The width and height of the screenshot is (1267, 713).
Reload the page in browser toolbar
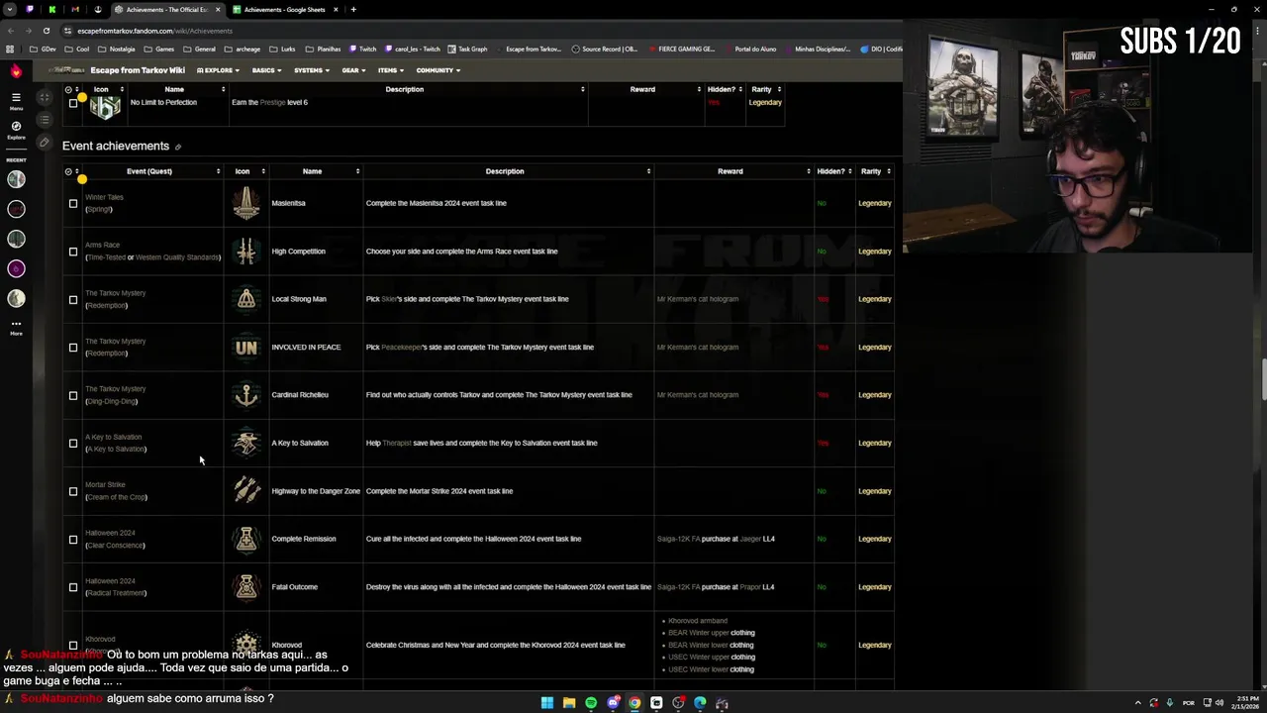click(46, 31)
